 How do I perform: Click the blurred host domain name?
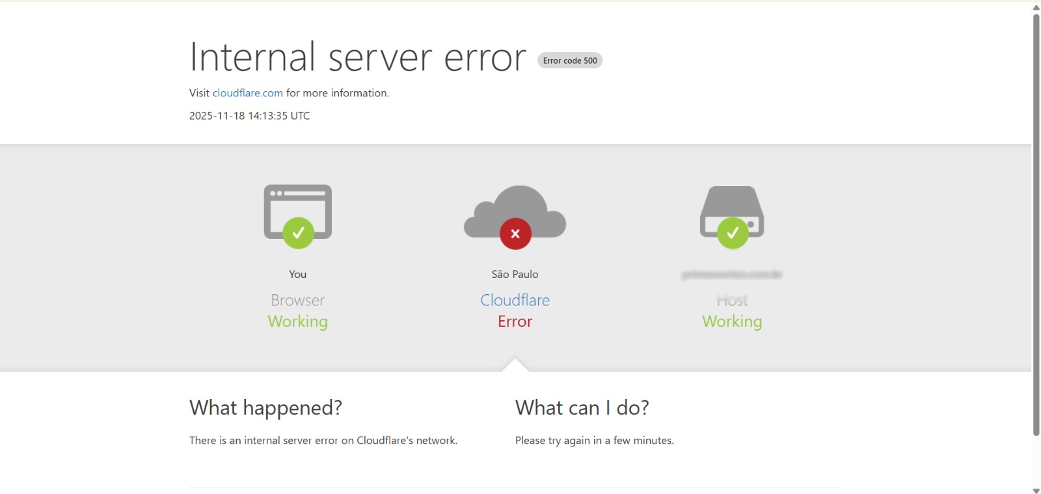(x=732, y=275)
